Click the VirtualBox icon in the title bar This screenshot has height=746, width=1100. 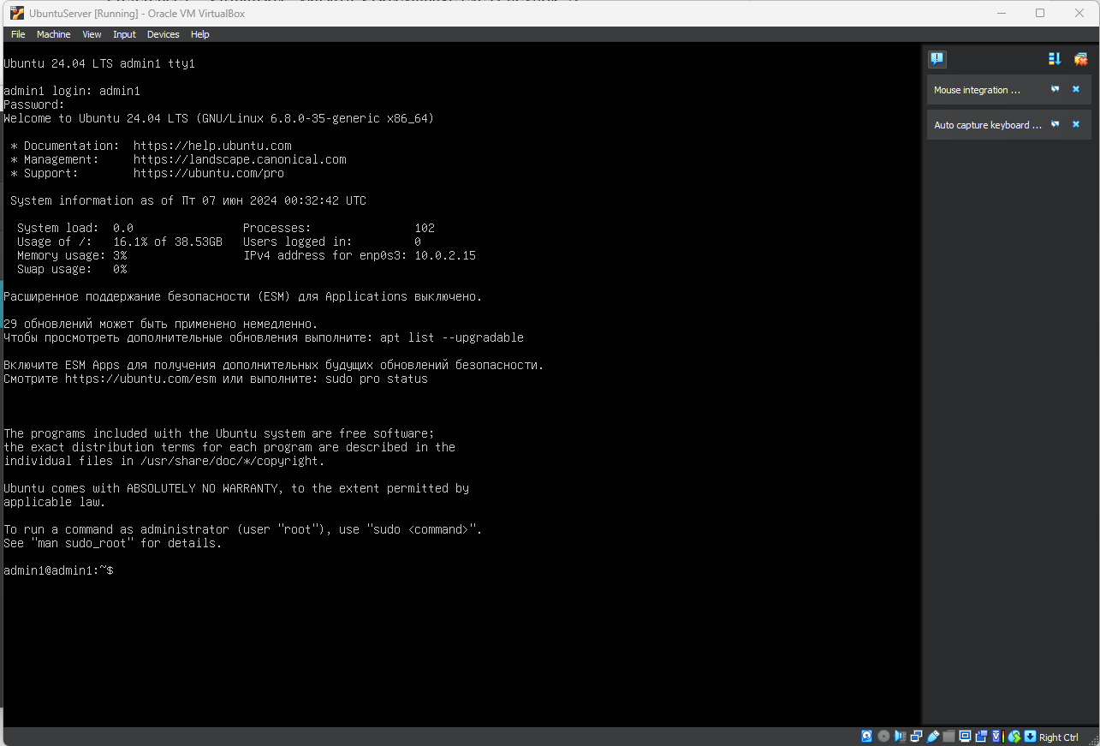click(16, 13)
